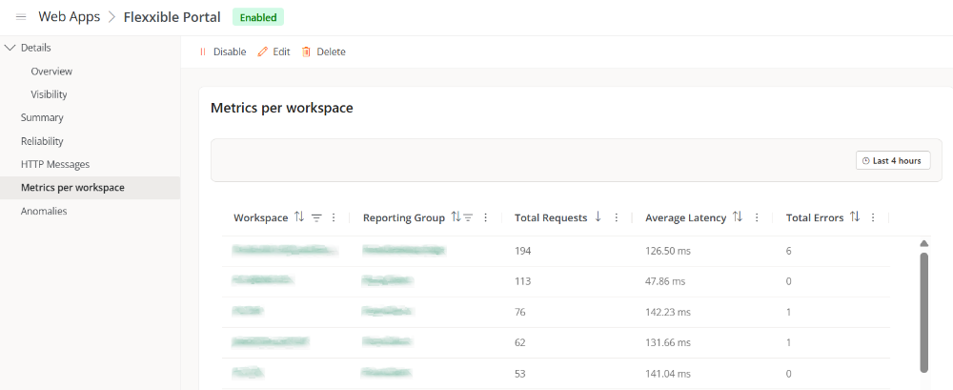
Task: Switch to Reliability section
Action: click(42, 141)
